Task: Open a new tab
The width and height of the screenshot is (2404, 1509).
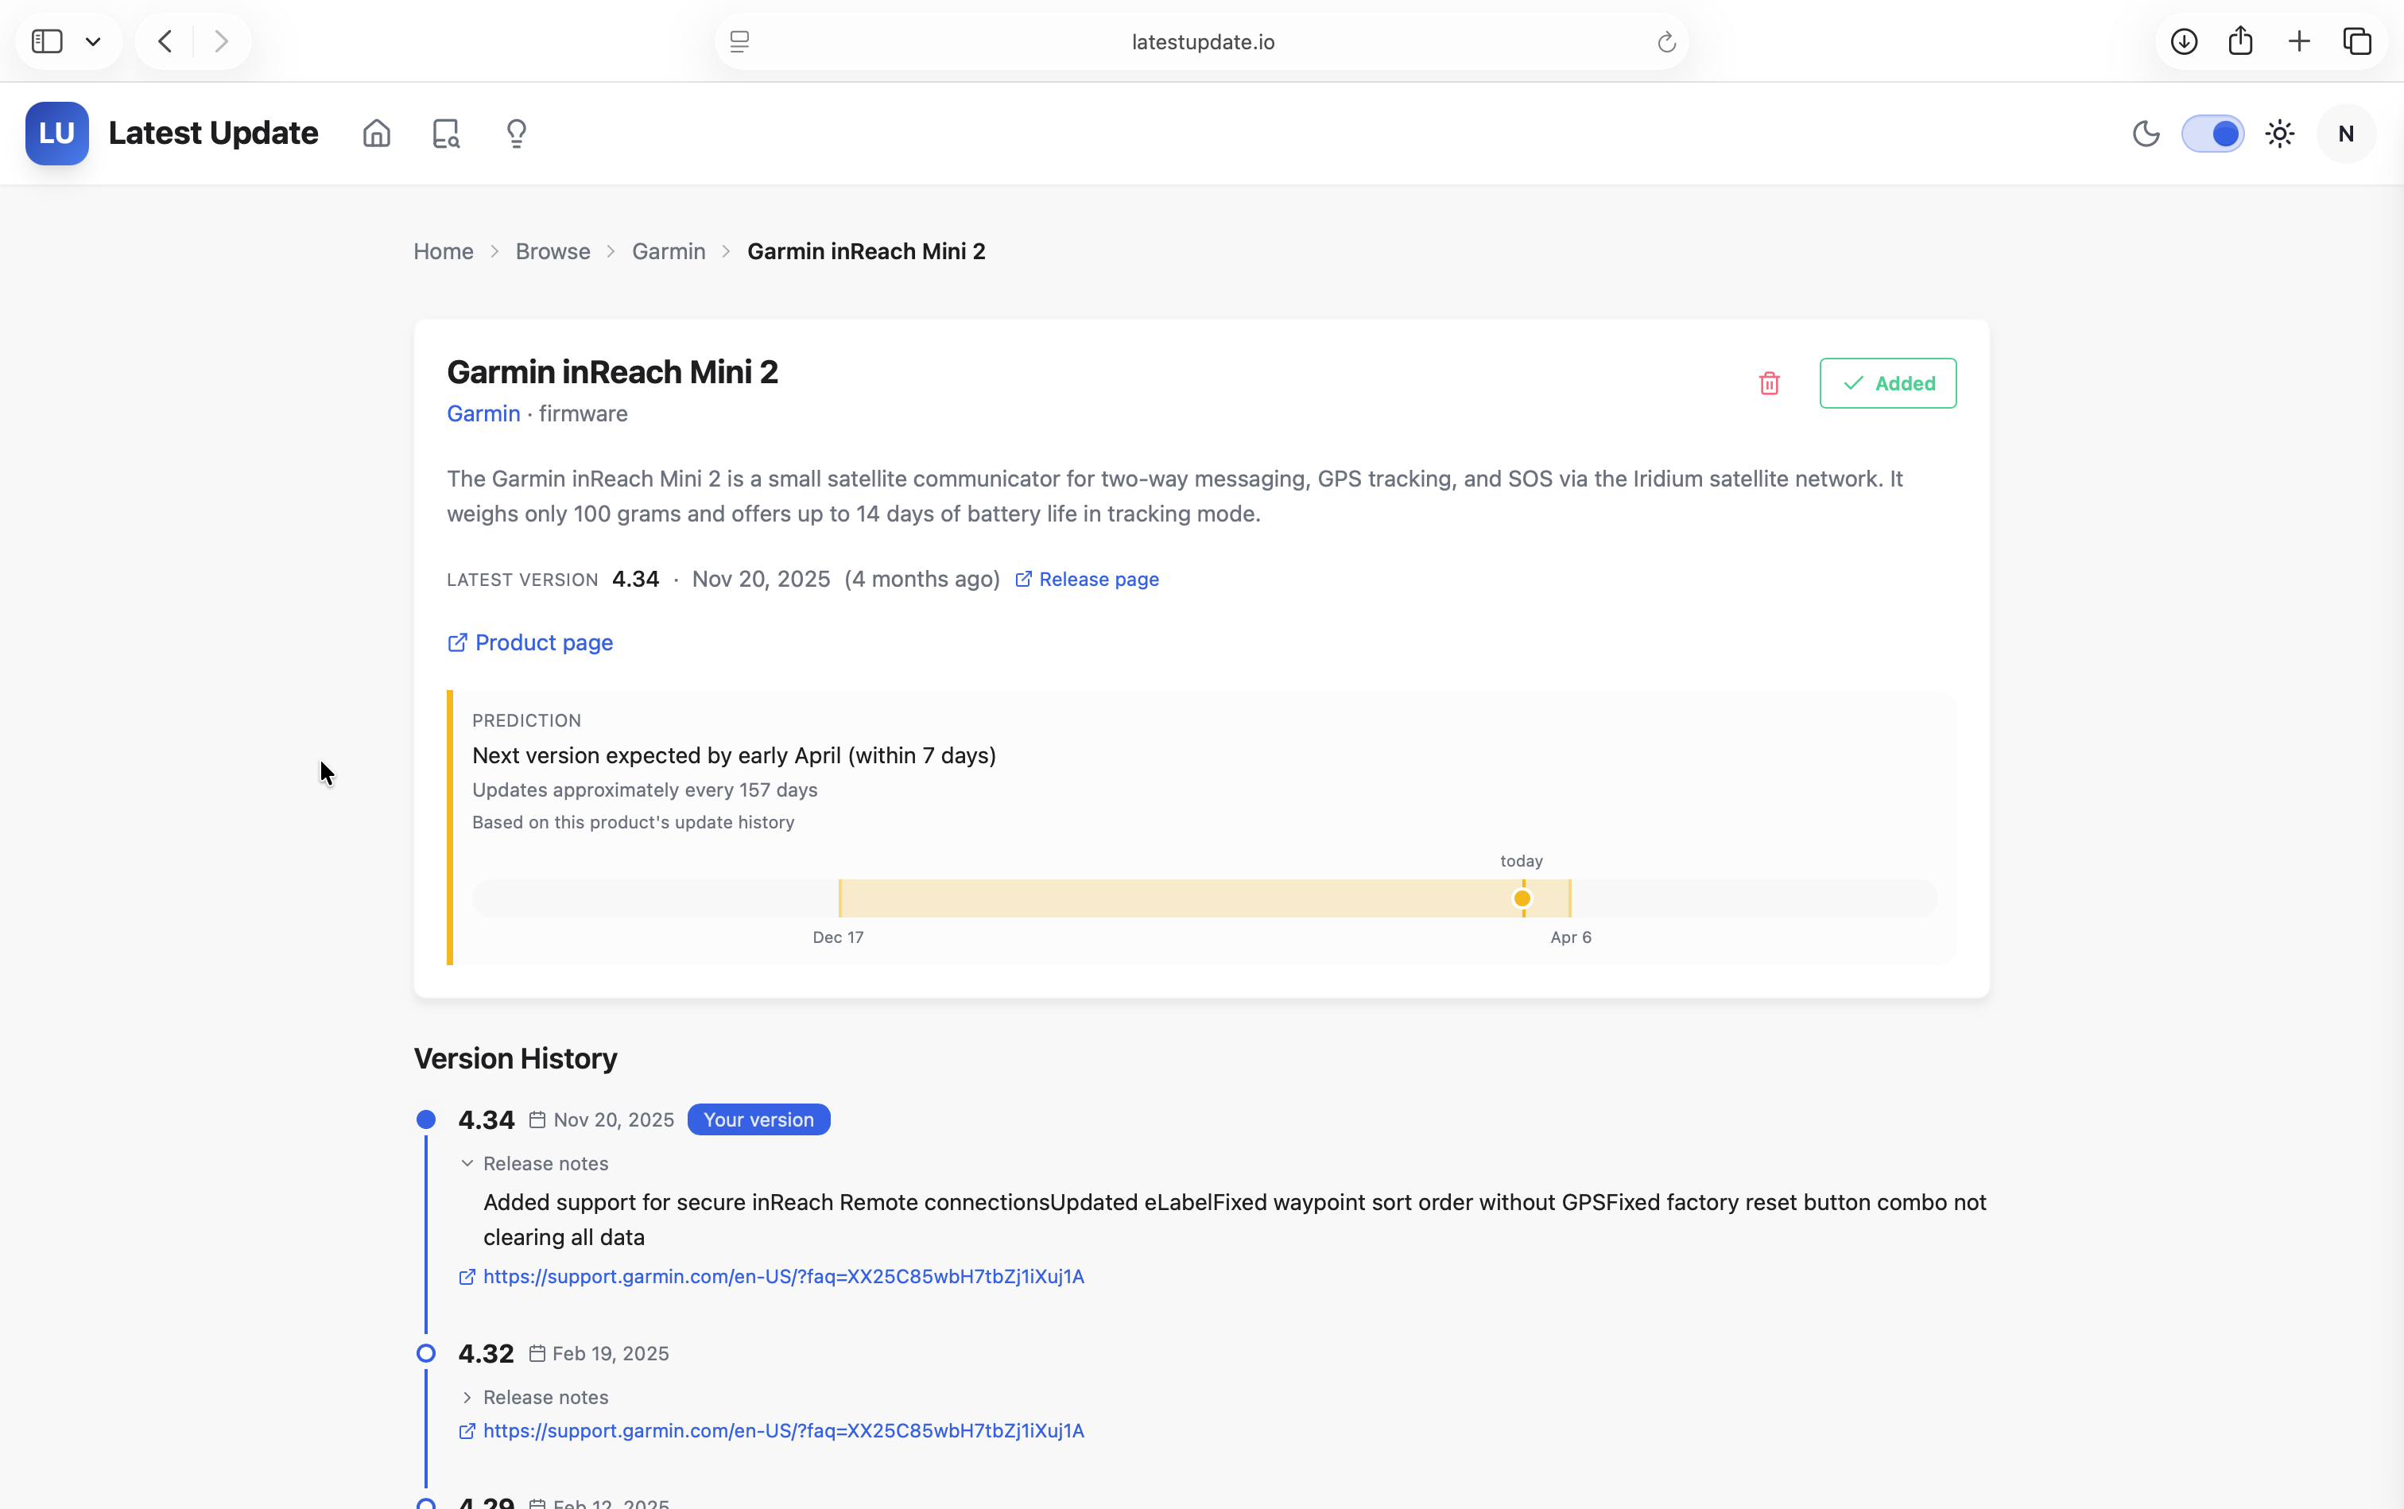Action: pyautogui.click(x=2299, y=41)
